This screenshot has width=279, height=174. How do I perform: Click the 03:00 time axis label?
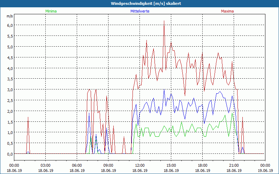46,166
